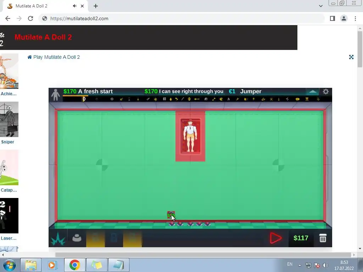The image size is (363, 272).
Task: Focus the address bar with mutilateadoll2.com
Action: tap(182, 18)
